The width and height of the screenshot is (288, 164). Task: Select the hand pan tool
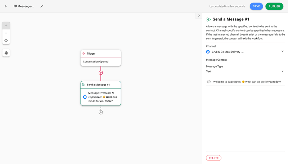tap(6, 53)
